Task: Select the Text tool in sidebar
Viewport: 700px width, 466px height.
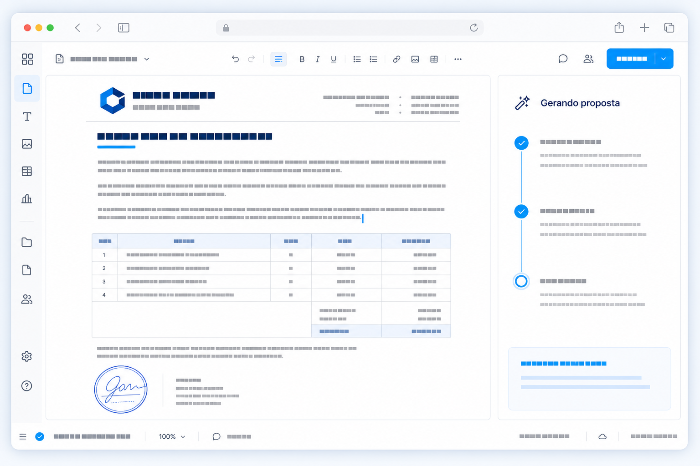Action: click(27, 116)
